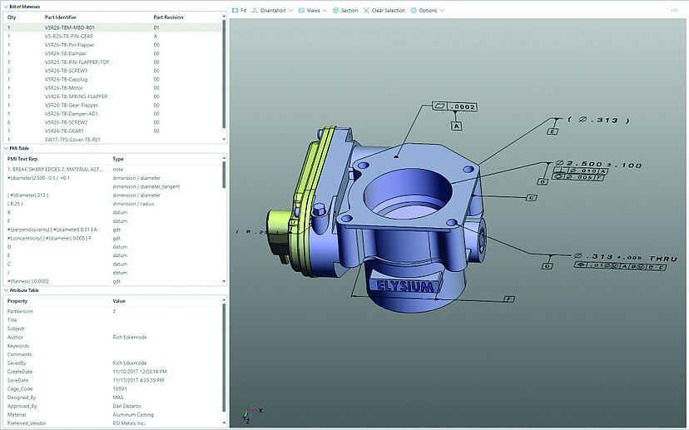The image size is (689, 430).
Task: Click the PMI Table scrollbar down arrow
Action: tap(224, 281)
